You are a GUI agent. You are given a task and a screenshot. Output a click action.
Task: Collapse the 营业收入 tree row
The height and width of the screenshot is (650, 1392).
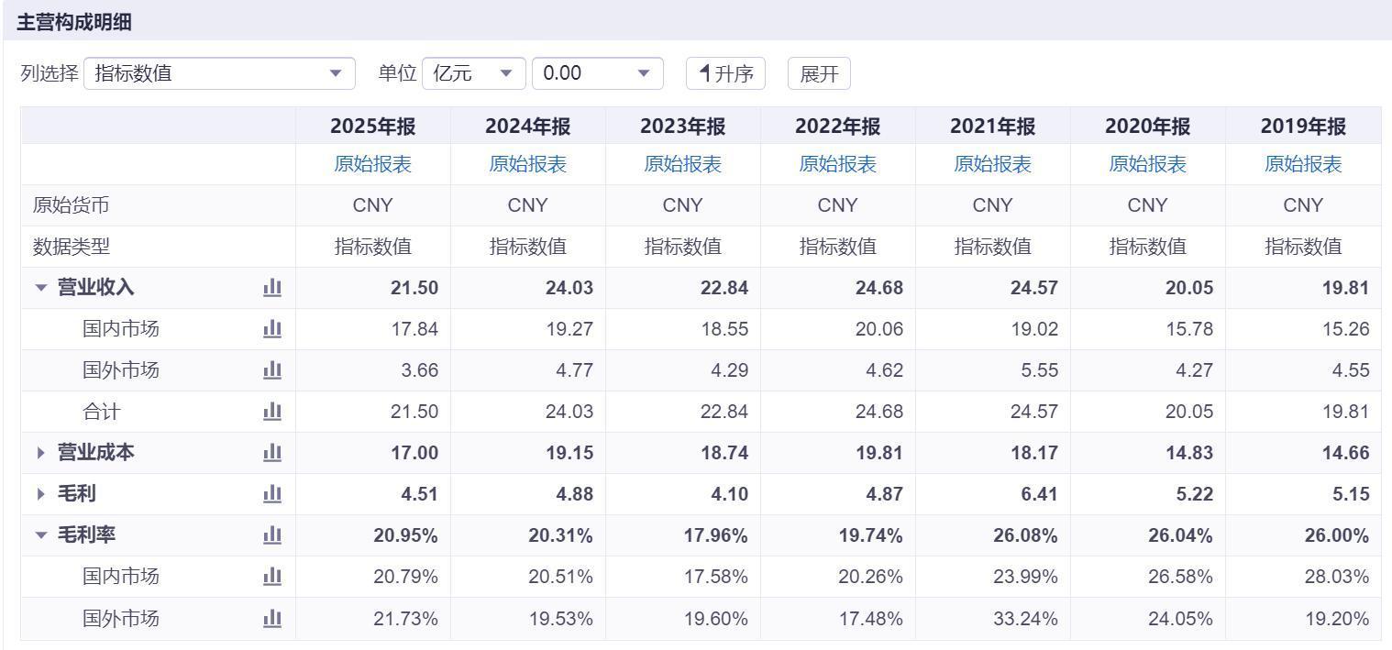[x=40, y=288]
